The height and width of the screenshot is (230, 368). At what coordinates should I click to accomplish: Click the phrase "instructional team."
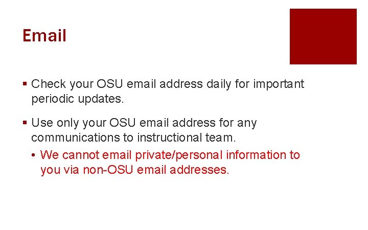coord(187,137)
